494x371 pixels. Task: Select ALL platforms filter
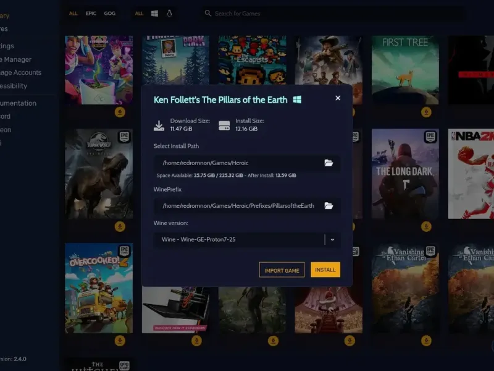[x=139, y=13]
